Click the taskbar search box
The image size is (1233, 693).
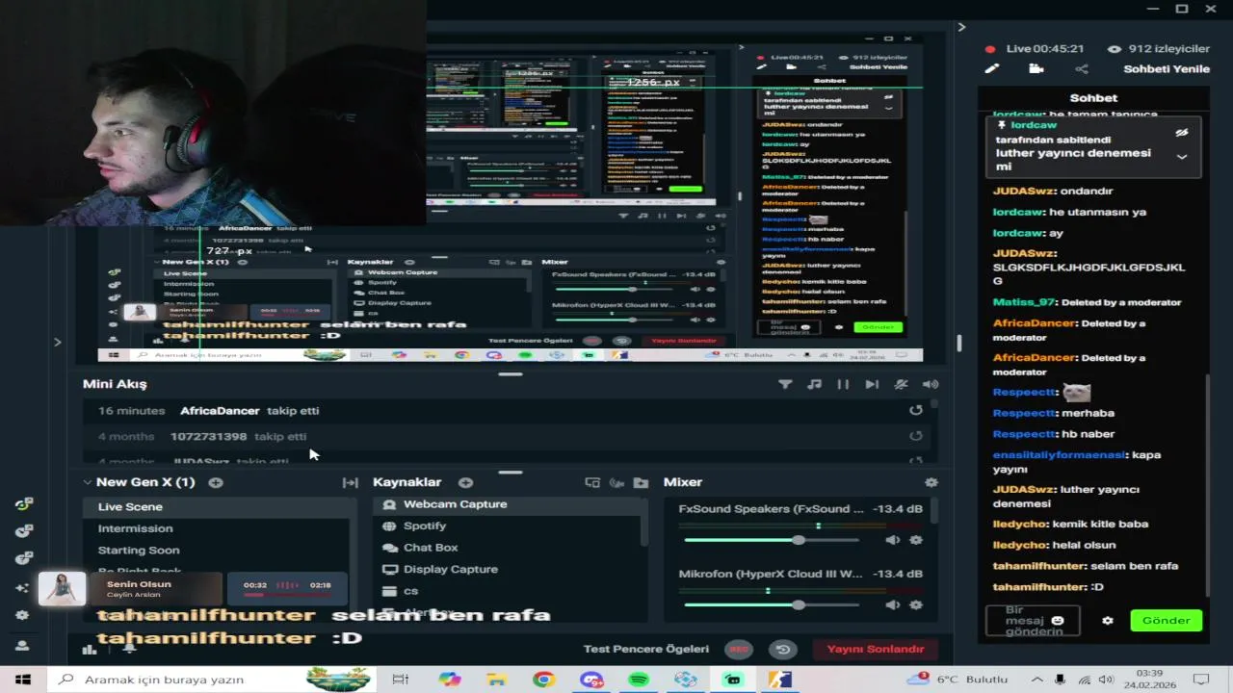(x=210, y=680)
